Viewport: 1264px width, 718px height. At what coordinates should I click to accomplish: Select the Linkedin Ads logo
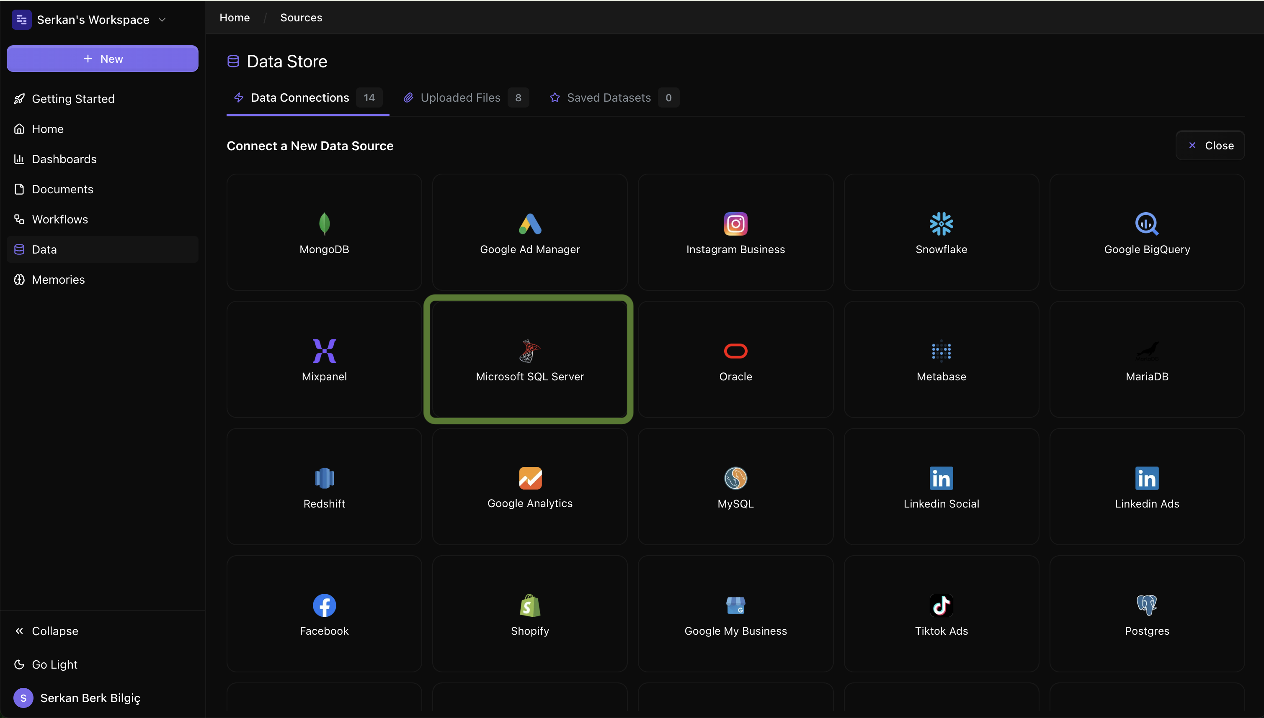click(1147, 478)
